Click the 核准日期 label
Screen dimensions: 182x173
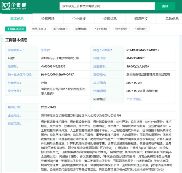coord(14,107)
